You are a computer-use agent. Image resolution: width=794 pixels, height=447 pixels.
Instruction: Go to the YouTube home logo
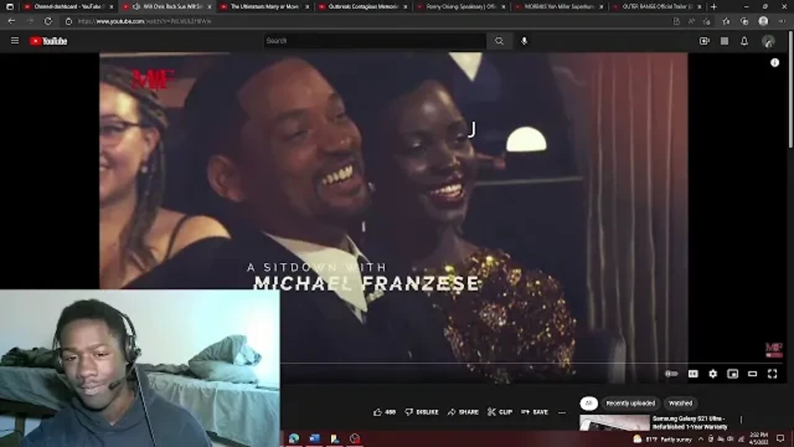(x=48, y=41)
